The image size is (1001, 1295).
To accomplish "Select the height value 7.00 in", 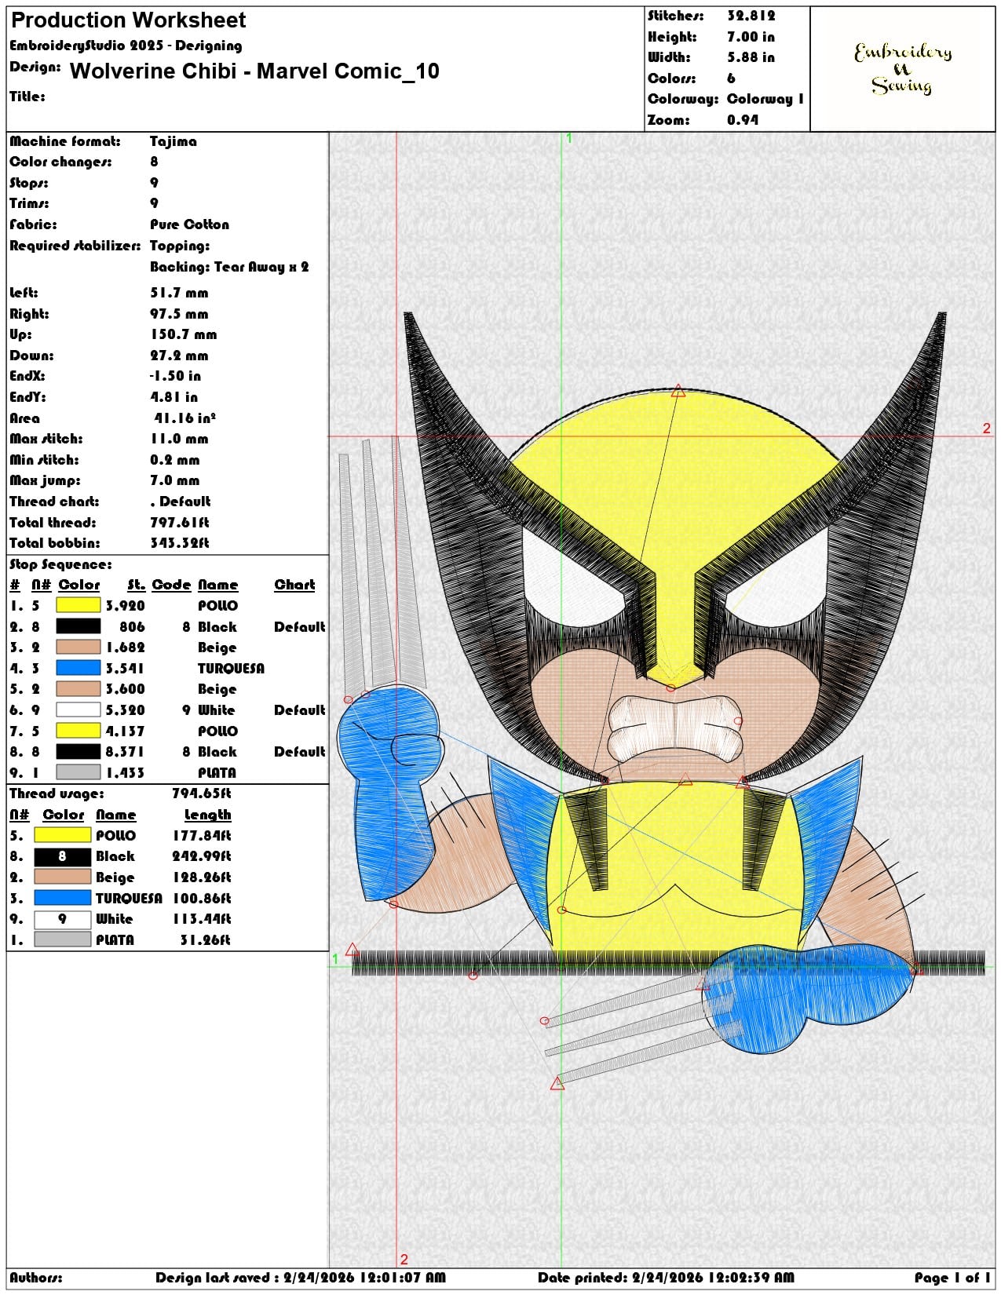I will [751, 37].
